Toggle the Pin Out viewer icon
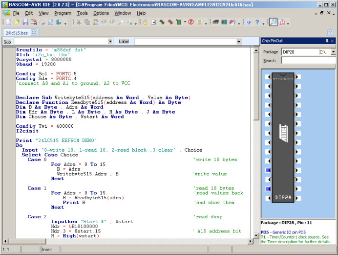The width and height of the screenshot is (338, 255). 274,22
